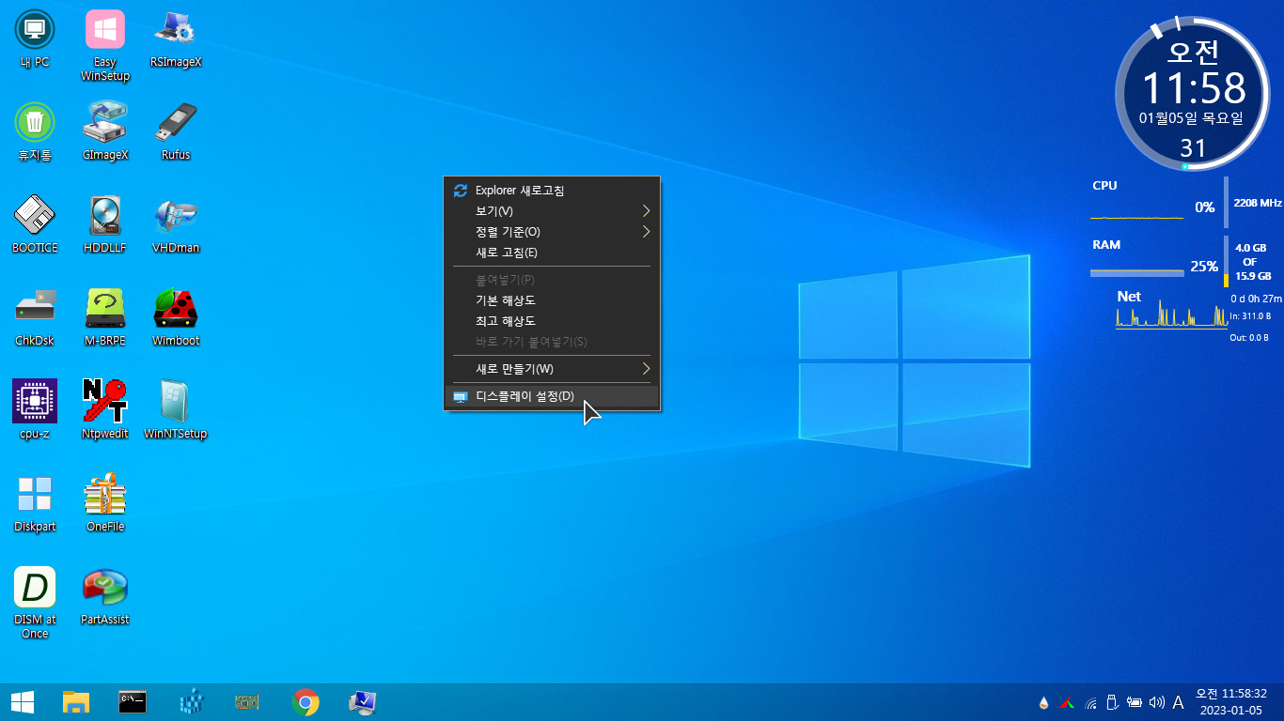Open the Wi-Fi network tray icon
This screenshot has width=1284, height=721.
(x=1091, y=702)
